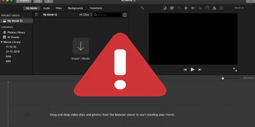
Task: Select the 27-11-2015 event
Action: tap(13, 52)
